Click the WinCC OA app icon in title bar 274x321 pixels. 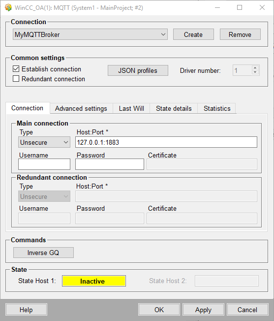tap(8, 7)
